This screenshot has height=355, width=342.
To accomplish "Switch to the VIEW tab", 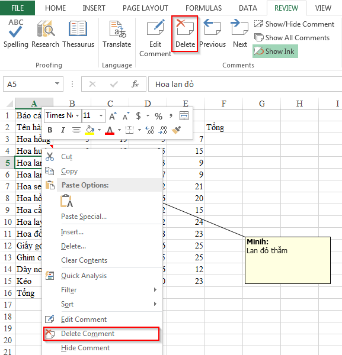I will 323,8.
